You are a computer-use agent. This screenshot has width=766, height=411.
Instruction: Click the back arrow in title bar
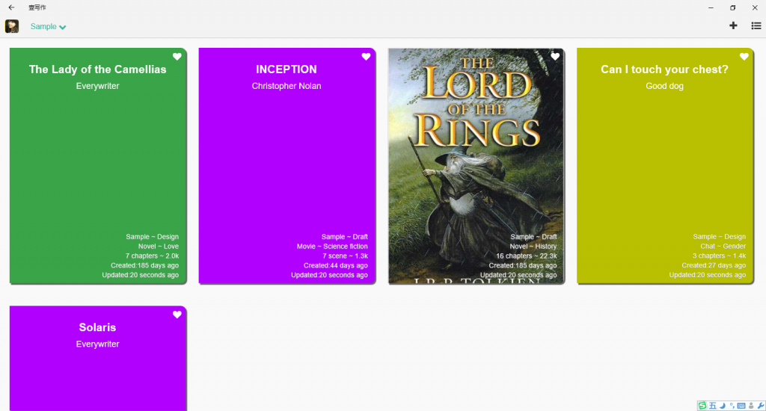tap(11, 7)
